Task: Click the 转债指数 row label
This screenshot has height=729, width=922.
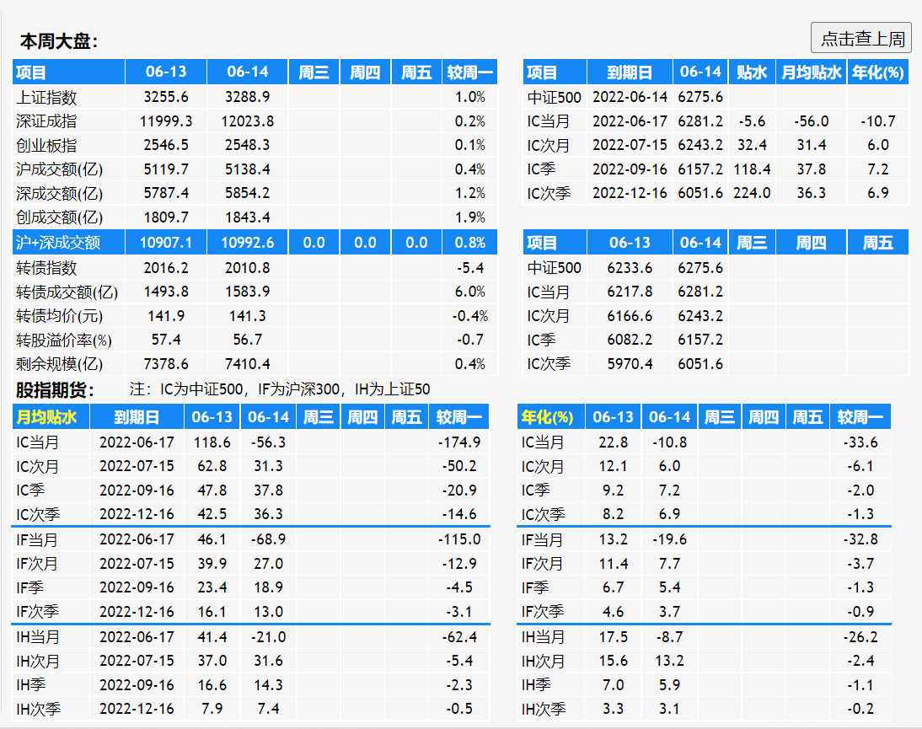Action: (46, 267)
